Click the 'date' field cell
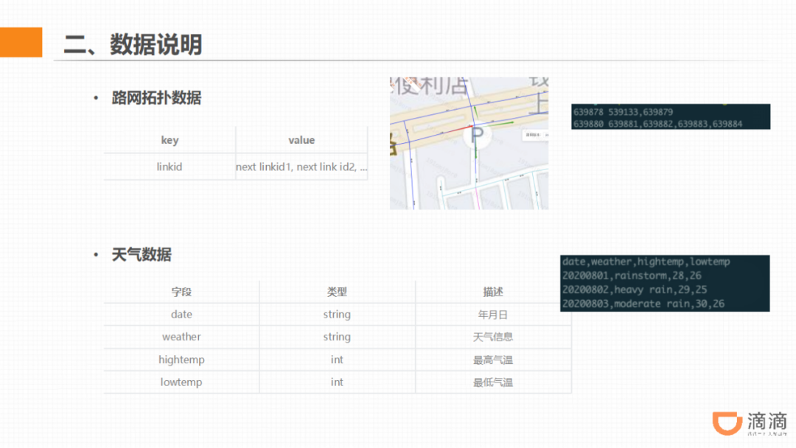Image resolution: width=796 pixels, height=448 pixels. pyautogui.click(x=182, y=315)
